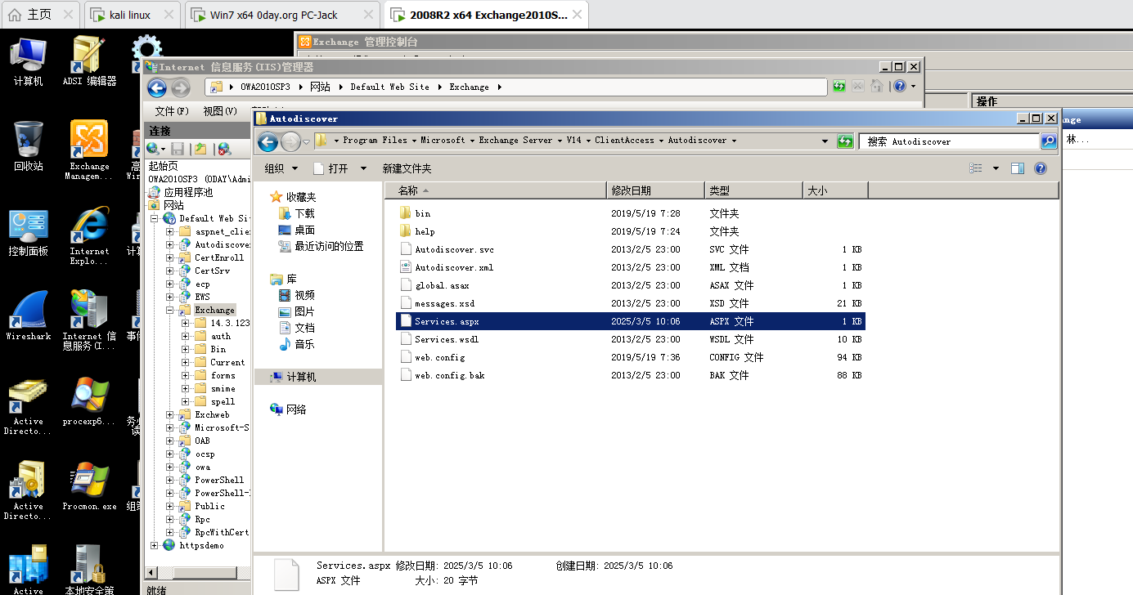Viewport: 1133px width, 595px height.
Task: Go back in IIS Manager window
Action: pyautogui.click(x=157, y=88)
